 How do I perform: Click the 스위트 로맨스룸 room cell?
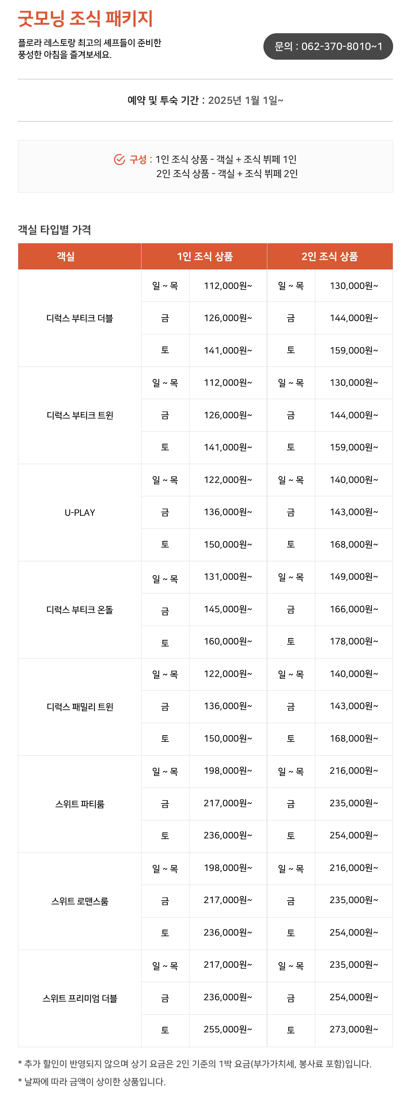[80, 901]
